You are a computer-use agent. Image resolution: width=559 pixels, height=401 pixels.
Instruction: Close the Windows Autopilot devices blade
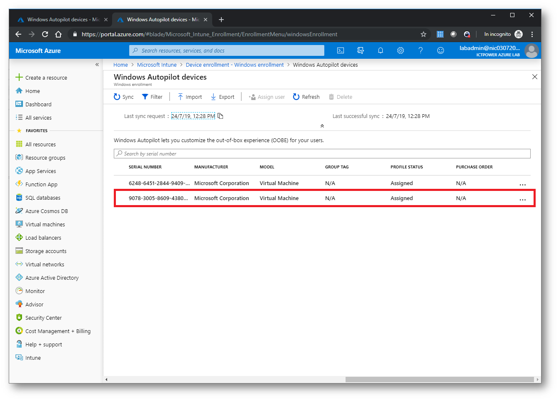(x=535, y=77)
